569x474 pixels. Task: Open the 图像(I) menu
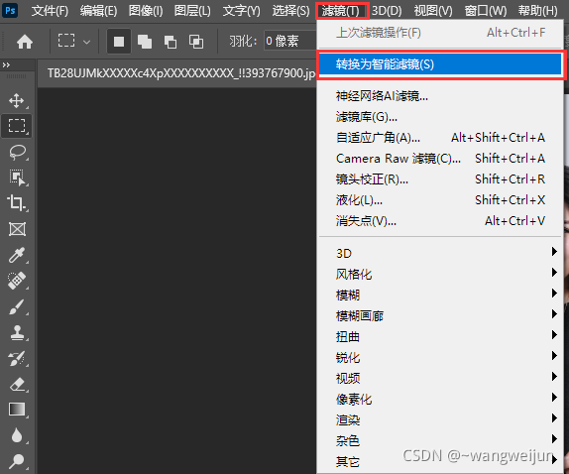coord(146,11)
